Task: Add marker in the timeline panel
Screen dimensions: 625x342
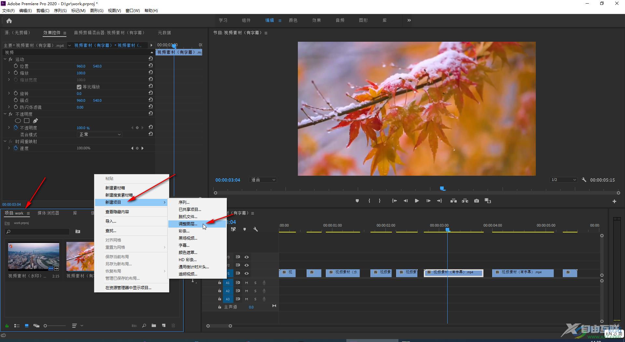Action: click(x=244, y=230)
